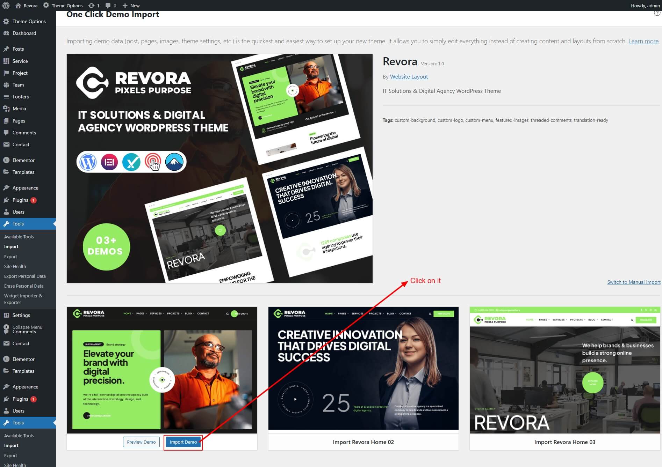
Task: Click the blue Import Demo button
Action: point(183,442)
